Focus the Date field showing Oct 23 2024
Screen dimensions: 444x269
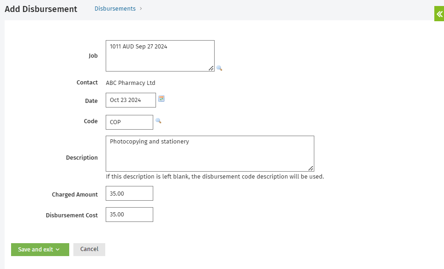[x=131, y=100]
